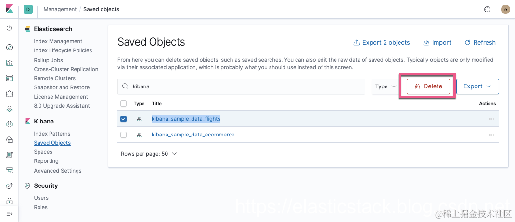Open Index Patterns under Kibana
515x222 pixels.
(x=52, y=134)
